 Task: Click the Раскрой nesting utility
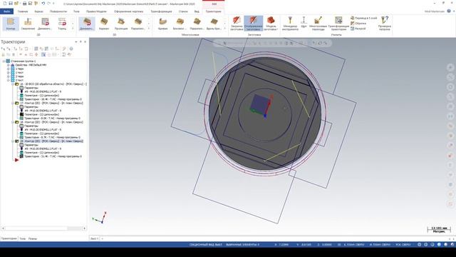click(358, 29)
